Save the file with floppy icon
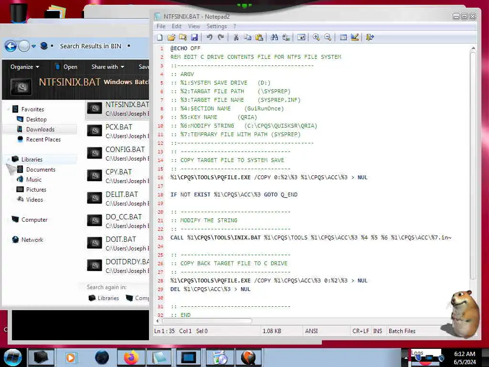Screen dimensions: 489x367 coord(194,37)
